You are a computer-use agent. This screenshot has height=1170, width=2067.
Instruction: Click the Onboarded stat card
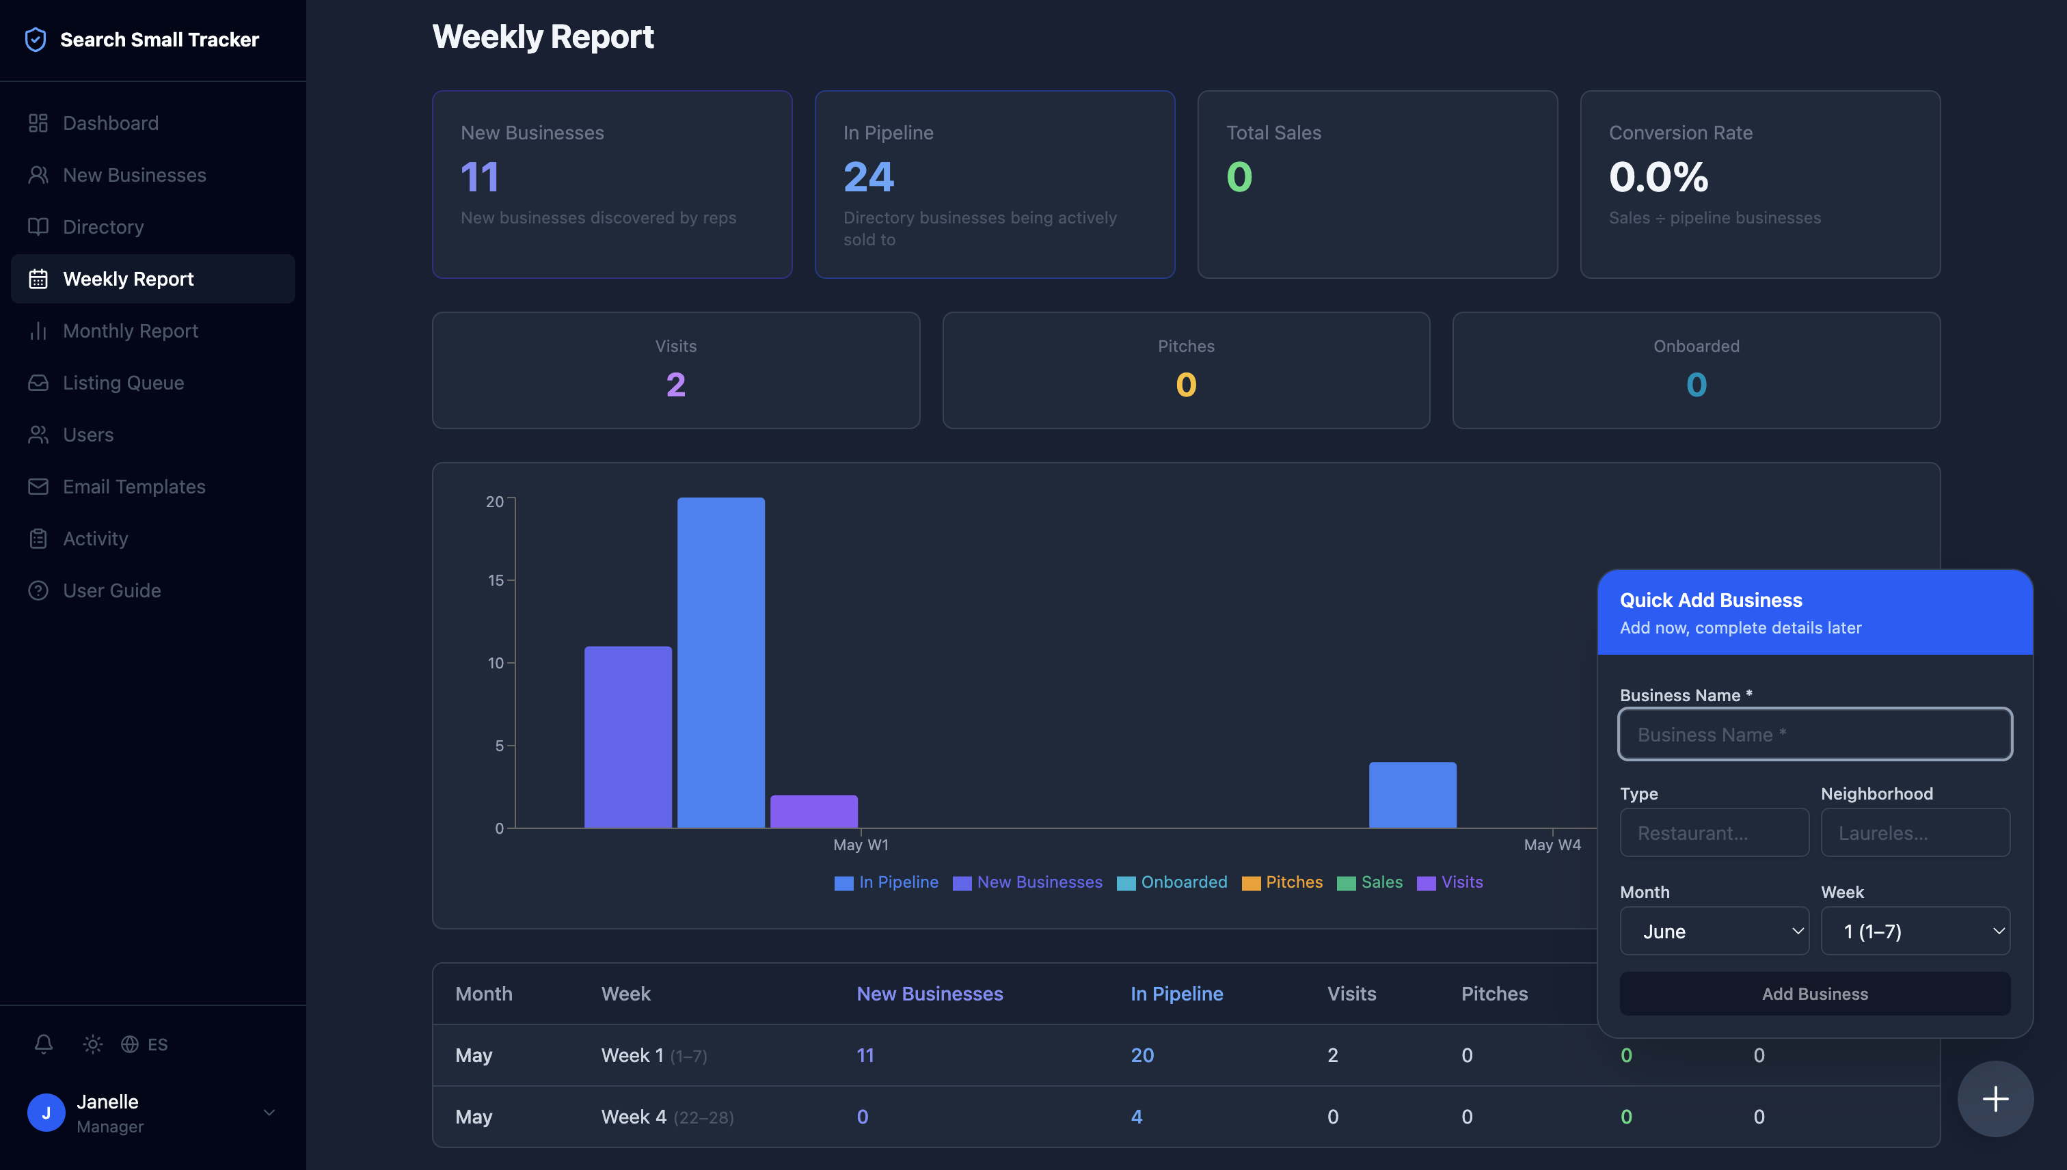point(1696,370)
